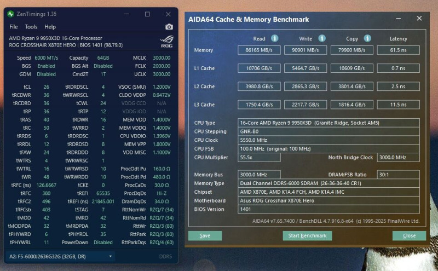Expand the A2 memory module dropdown
Screen dimensions: 438x271
click(x=60, y=256)
